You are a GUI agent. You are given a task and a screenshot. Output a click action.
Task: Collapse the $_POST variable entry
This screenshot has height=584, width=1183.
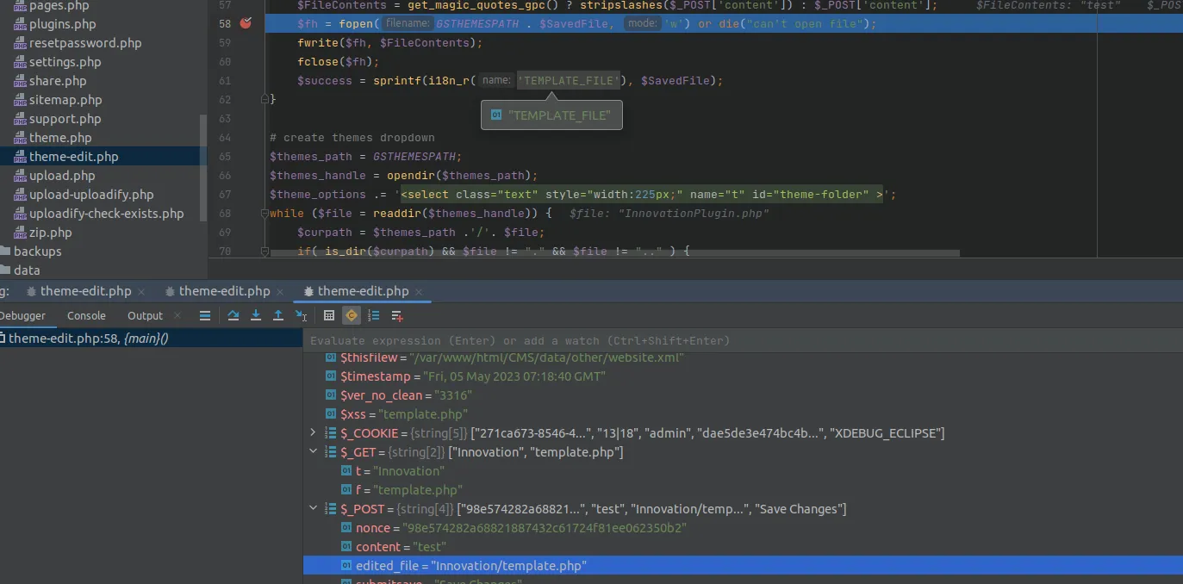(313, 508)
